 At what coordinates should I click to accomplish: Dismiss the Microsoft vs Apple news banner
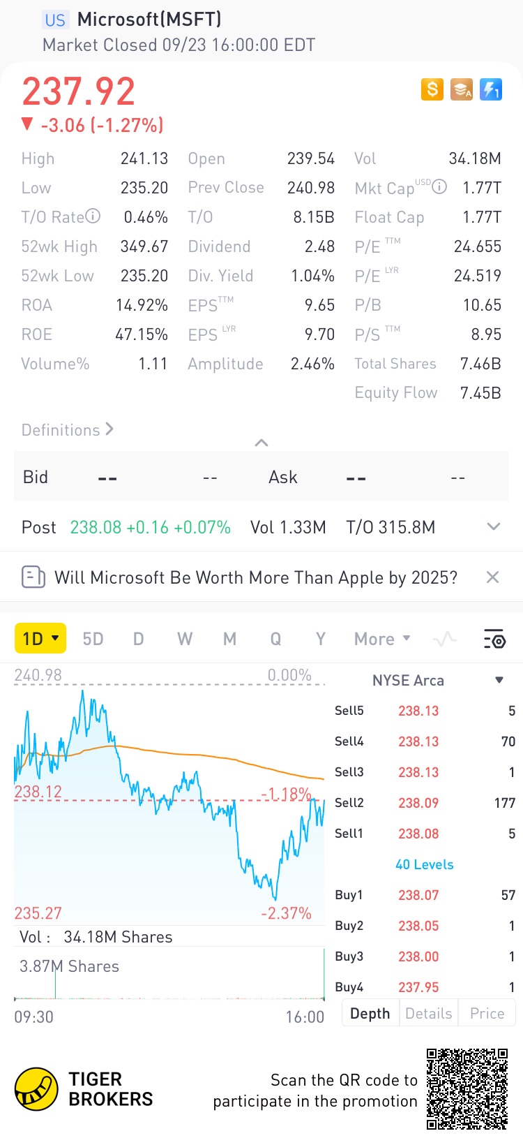tap(492, 577)
